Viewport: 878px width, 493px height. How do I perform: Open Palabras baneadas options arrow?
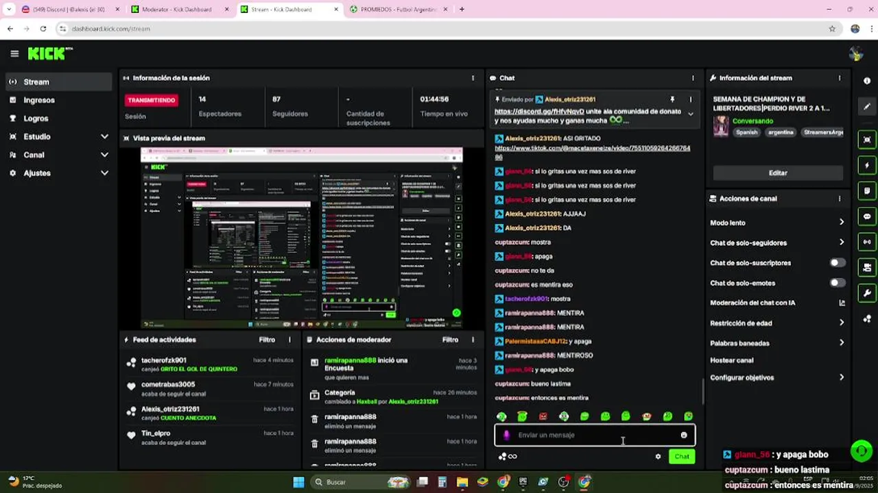842,343
